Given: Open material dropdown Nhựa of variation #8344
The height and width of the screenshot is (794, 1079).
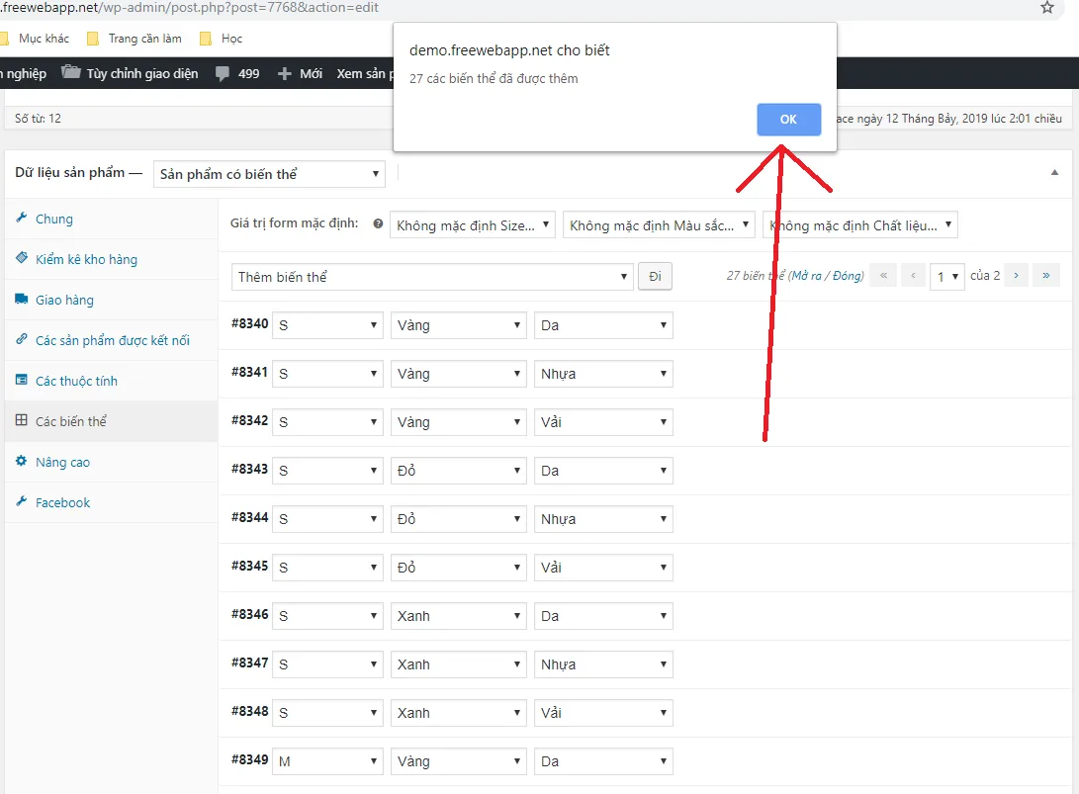Looking at the screenshot, I should pos(603,519).
